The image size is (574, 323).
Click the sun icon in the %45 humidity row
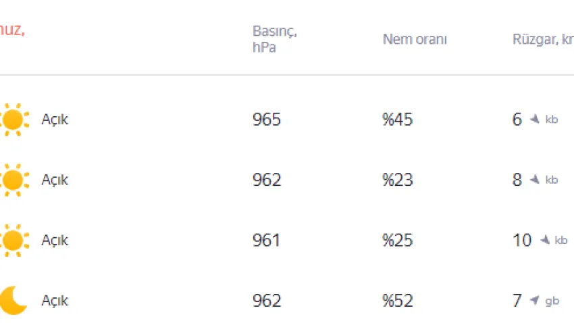13,120
